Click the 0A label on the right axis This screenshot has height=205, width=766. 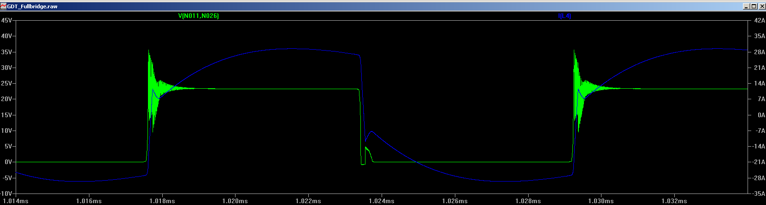[x=761, y=115]
